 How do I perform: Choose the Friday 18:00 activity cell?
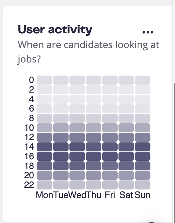pyautogui.click(x=110, y=166)
